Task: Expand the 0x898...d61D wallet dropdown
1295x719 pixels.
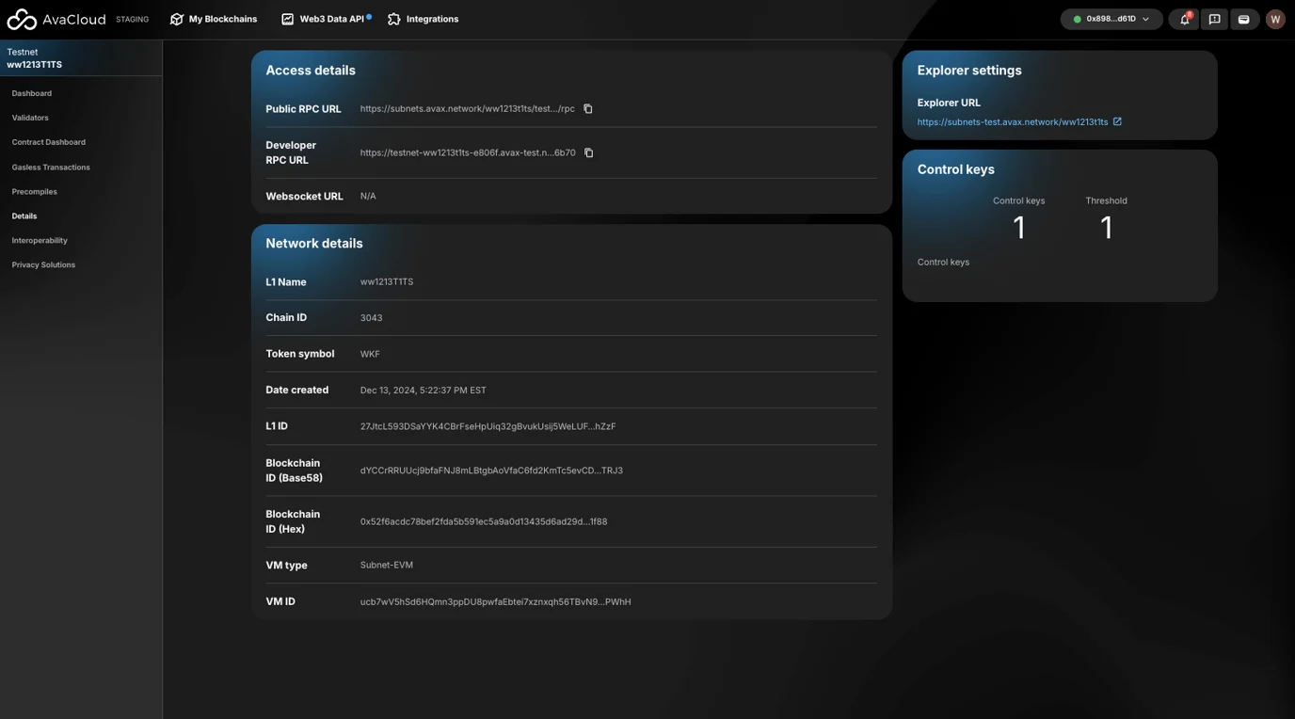Action: (1111, 19)
